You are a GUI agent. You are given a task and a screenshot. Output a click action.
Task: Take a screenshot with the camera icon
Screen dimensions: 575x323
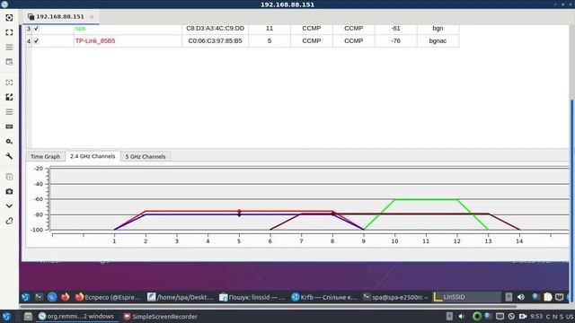pyautogui.click(x=9, y=191)
